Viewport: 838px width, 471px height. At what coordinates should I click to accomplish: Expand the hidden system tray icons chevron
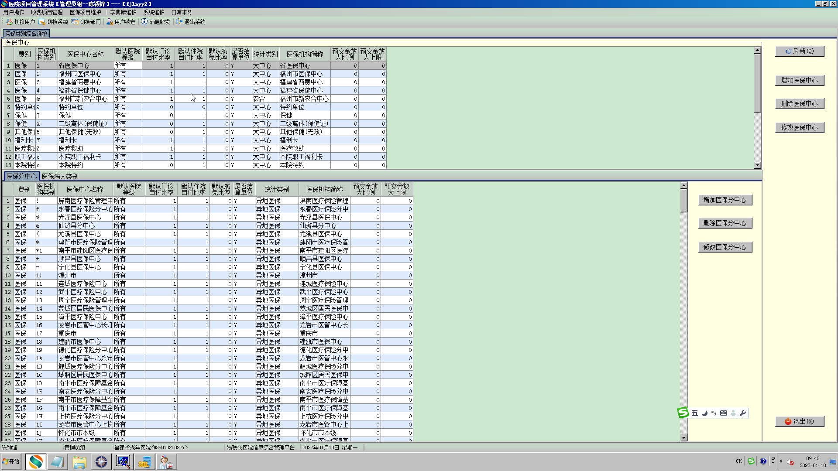781,461
